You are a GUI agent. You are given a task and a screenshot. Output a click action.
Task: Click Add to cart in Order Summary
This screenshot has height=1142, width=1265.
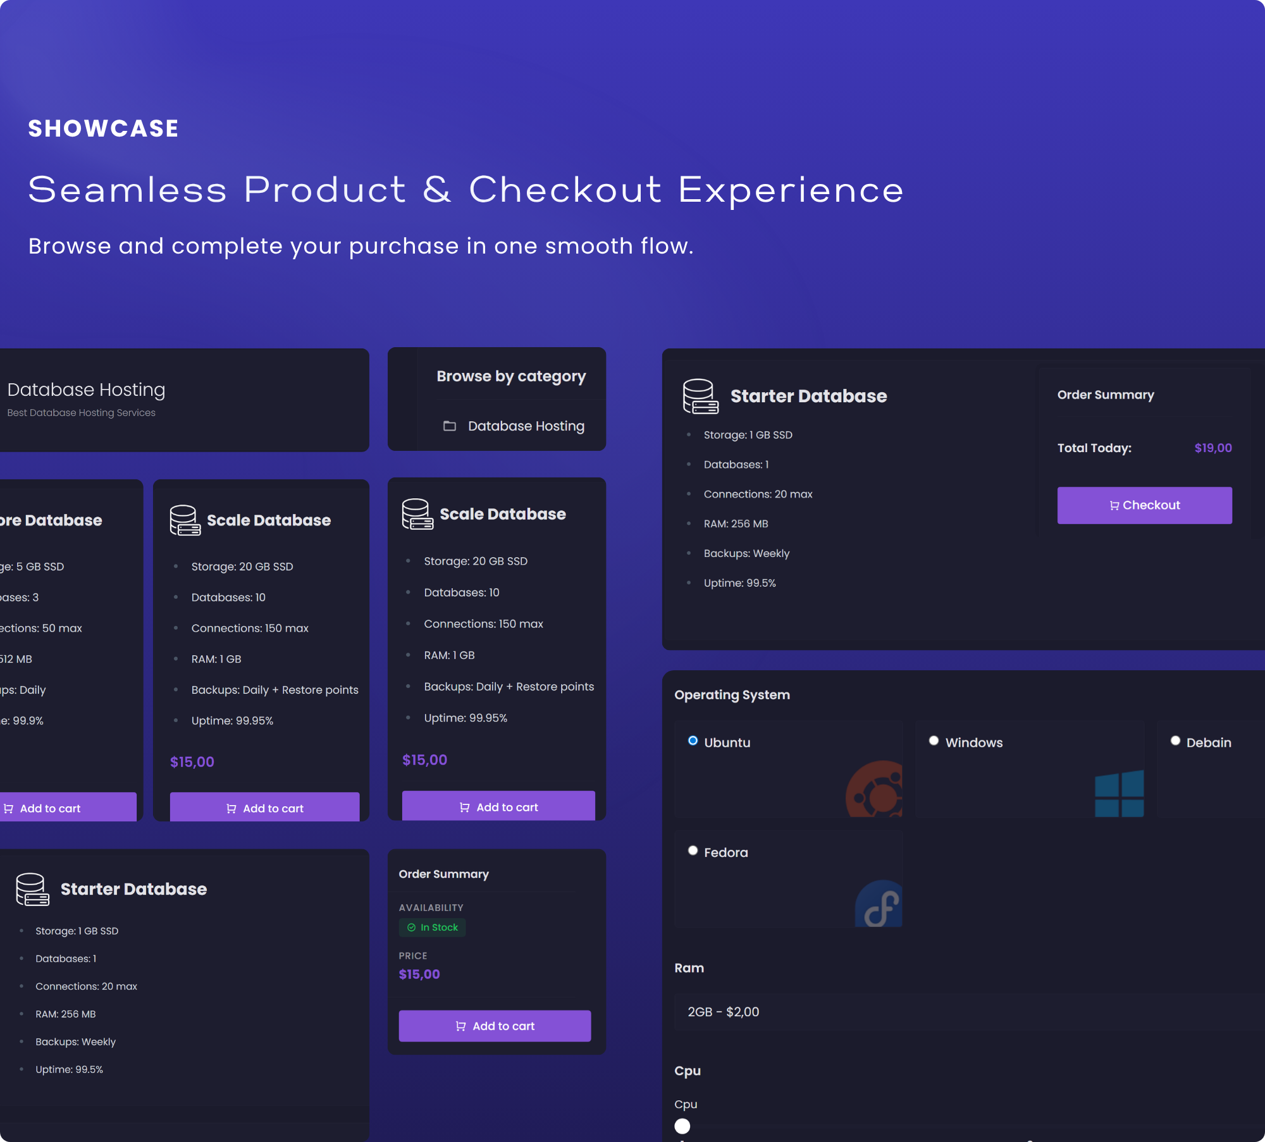[x=495, y=1026]
